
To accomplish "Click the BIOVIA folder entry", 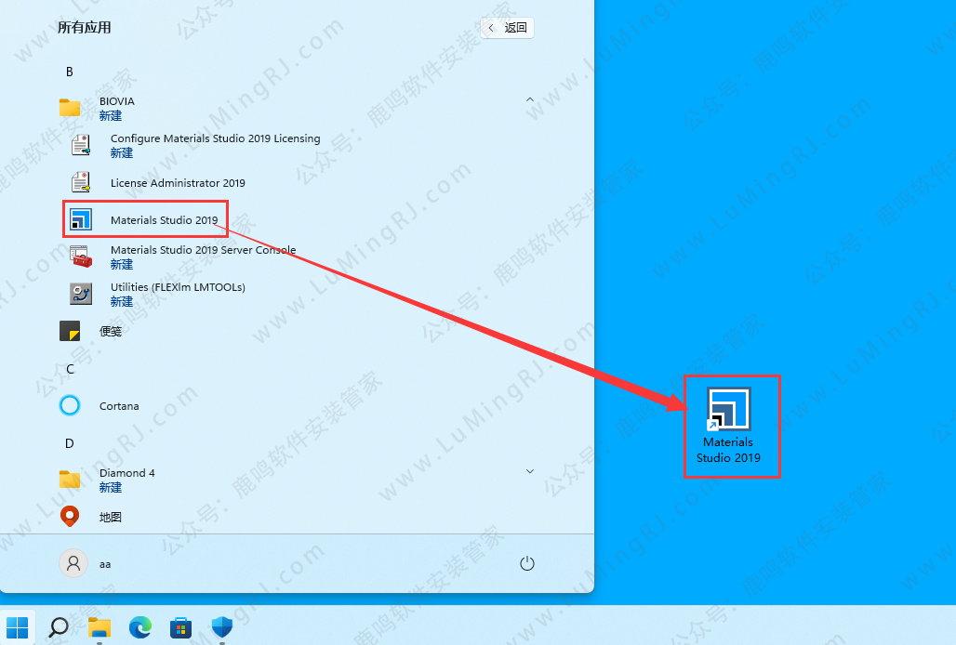I will 116,108.
